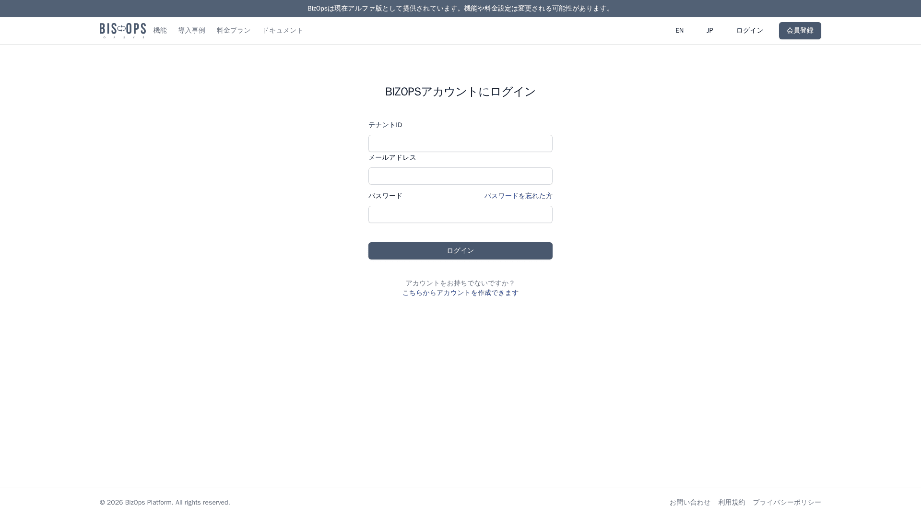
Task: Submit the form with the wide ログイン button
Action: point(460,251)
